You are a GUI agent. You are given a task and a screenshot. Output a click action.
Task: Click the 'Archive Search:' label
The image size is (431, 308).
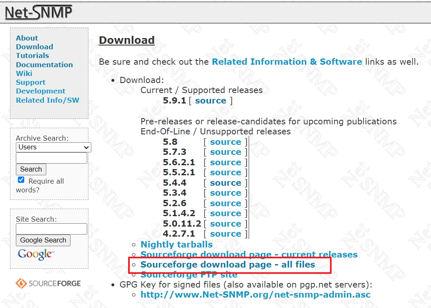42,138
